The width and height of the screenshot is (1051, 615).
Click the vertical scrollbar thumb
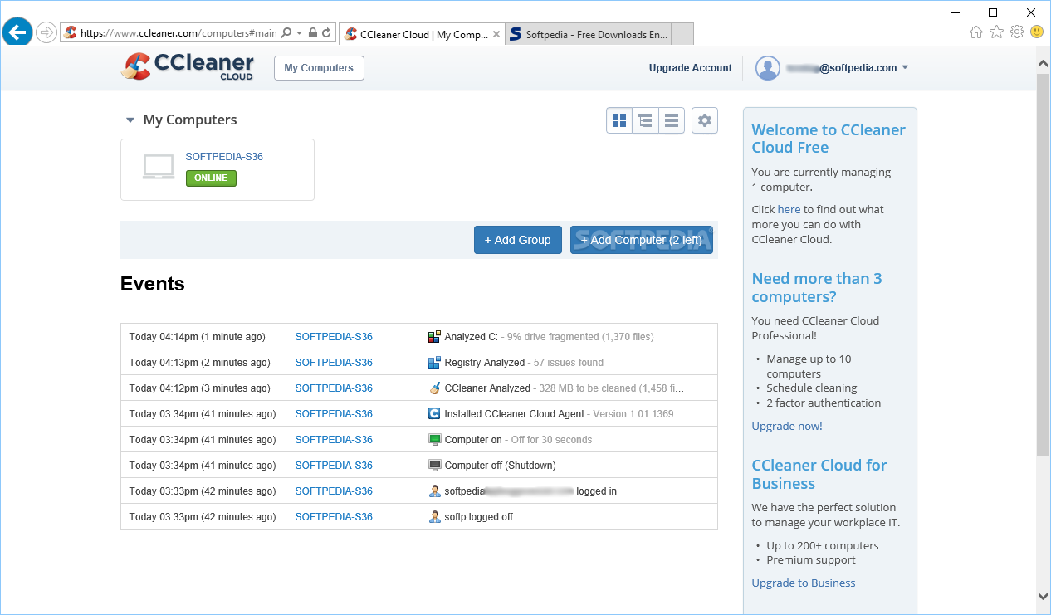coord(1043,264)
